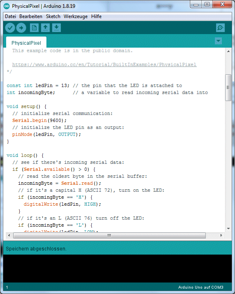Click 'const int ledPin = 13;' code

[x=38, y=85]
